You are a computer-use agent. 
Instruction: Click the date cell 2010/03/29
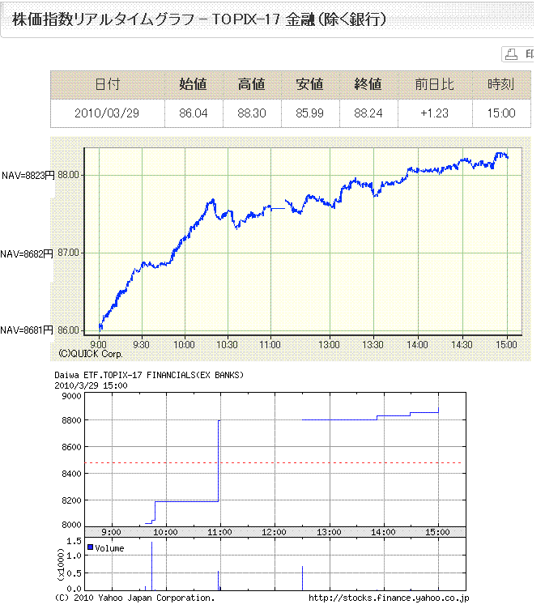[107, 113]
